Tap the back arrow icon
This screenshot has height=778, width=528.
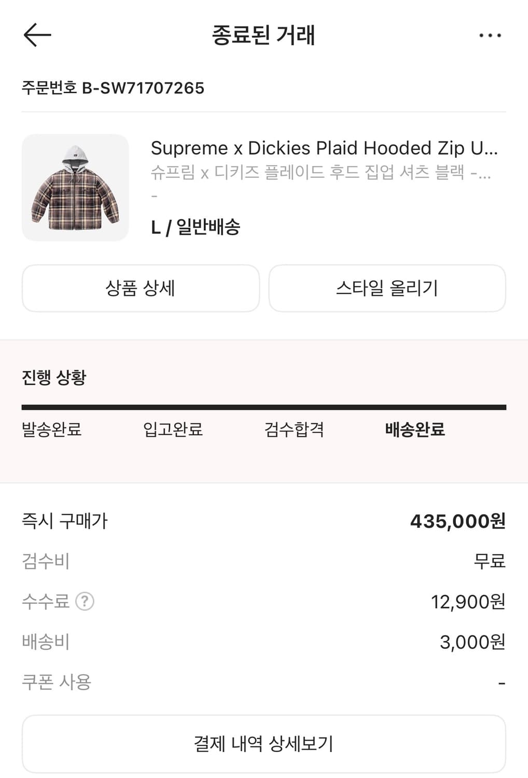point(37,35)
